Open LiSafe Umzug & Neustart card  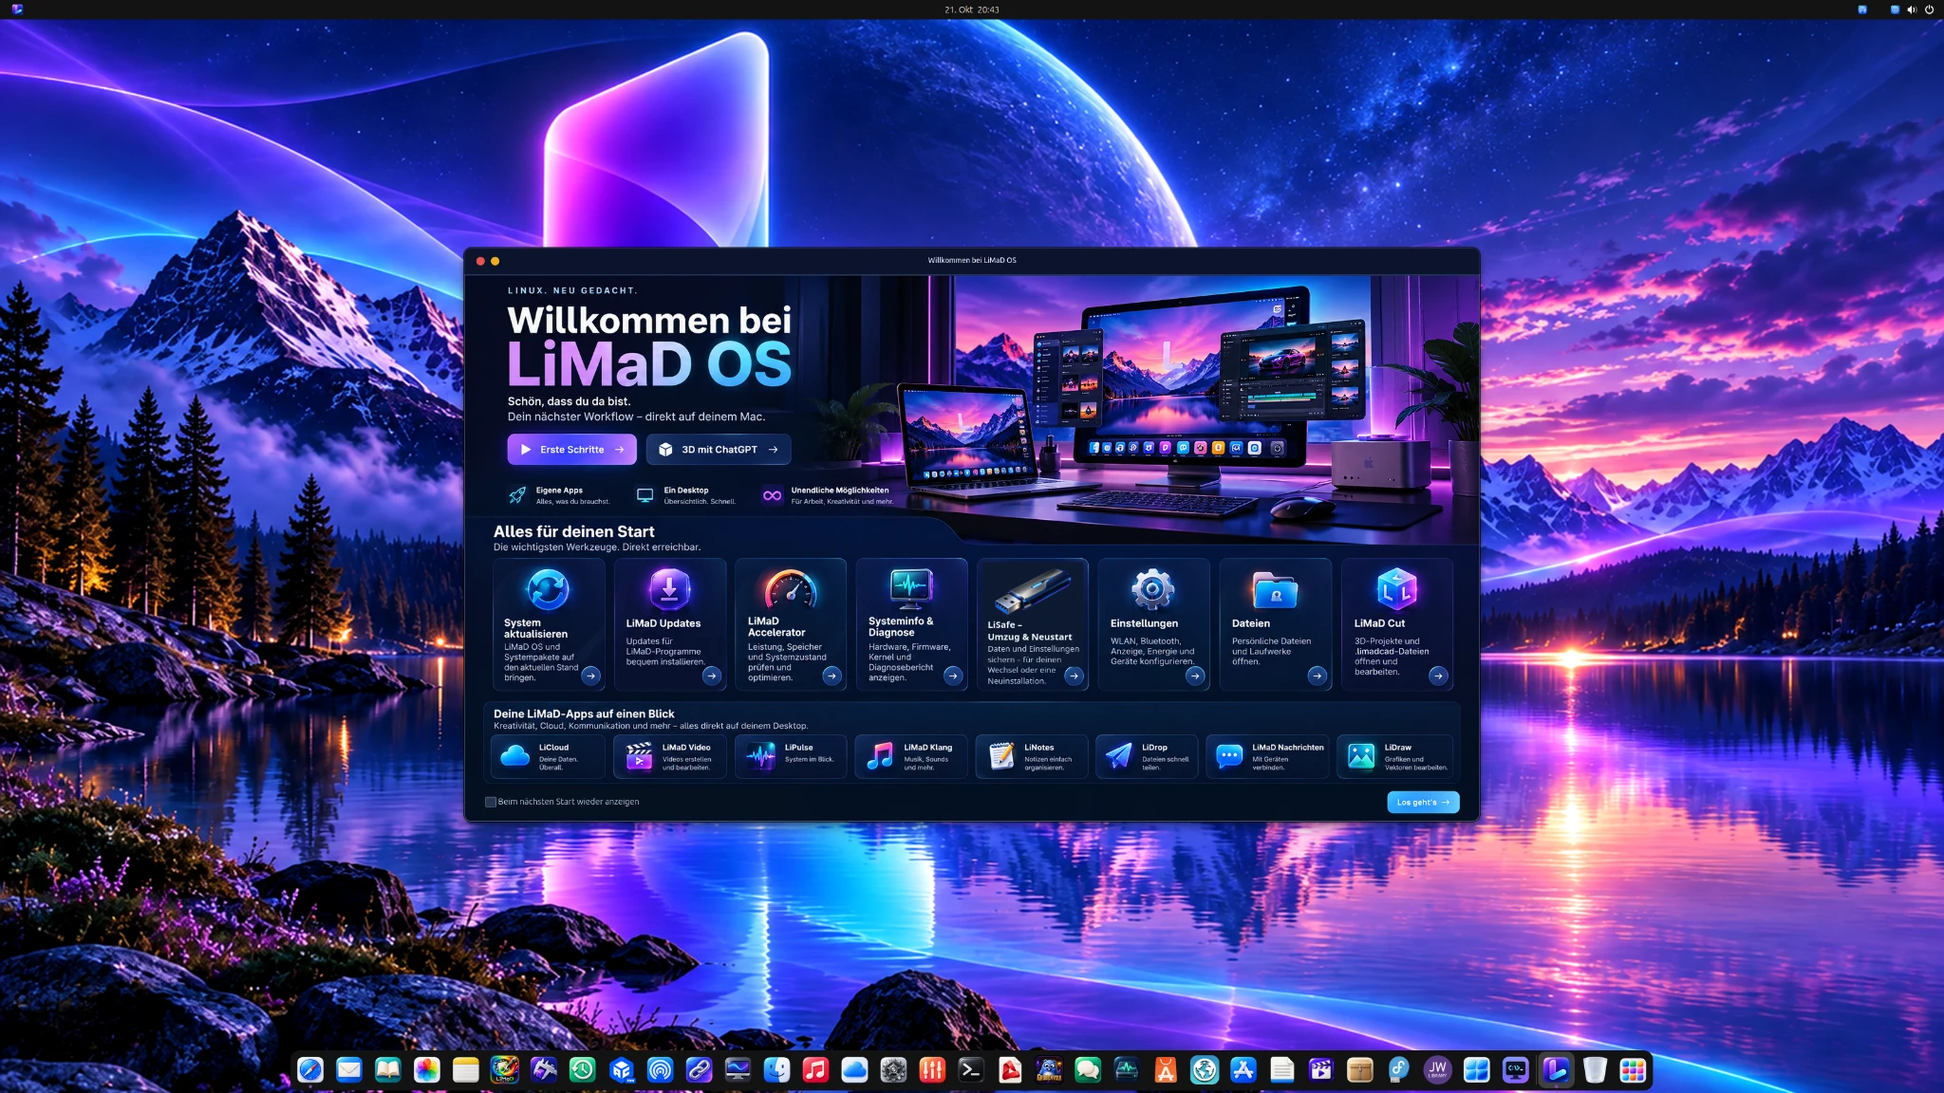[1033, 623]
